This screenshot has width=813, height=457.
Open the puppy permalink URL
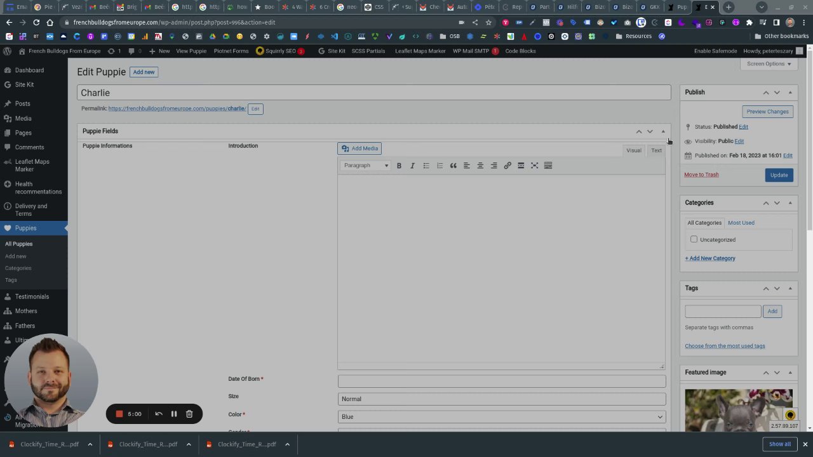[177, 109]
